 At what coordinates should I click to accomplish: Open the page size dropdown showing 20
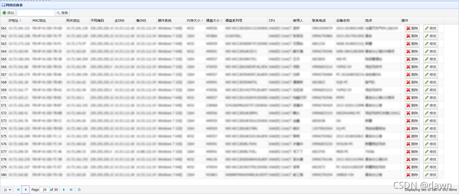8,190
